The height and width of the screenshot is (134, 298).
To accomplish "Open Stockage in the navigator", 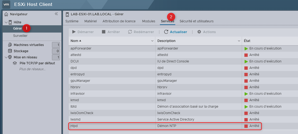I will [x=21, y=51].
